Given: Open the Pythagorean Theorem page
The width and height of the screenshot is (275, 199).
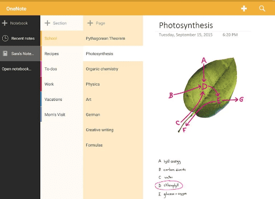Looking at the screenshot, I should (x=113, y=38).
